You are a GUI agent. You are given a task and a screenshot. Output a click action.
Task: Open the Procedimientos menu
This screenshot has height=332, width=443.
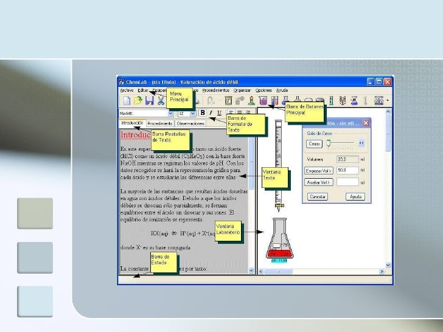pos(215,91)
